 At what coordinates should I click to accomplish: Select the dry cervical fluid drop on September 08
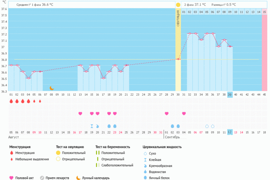pyautogui.click(x=207, y=126)
